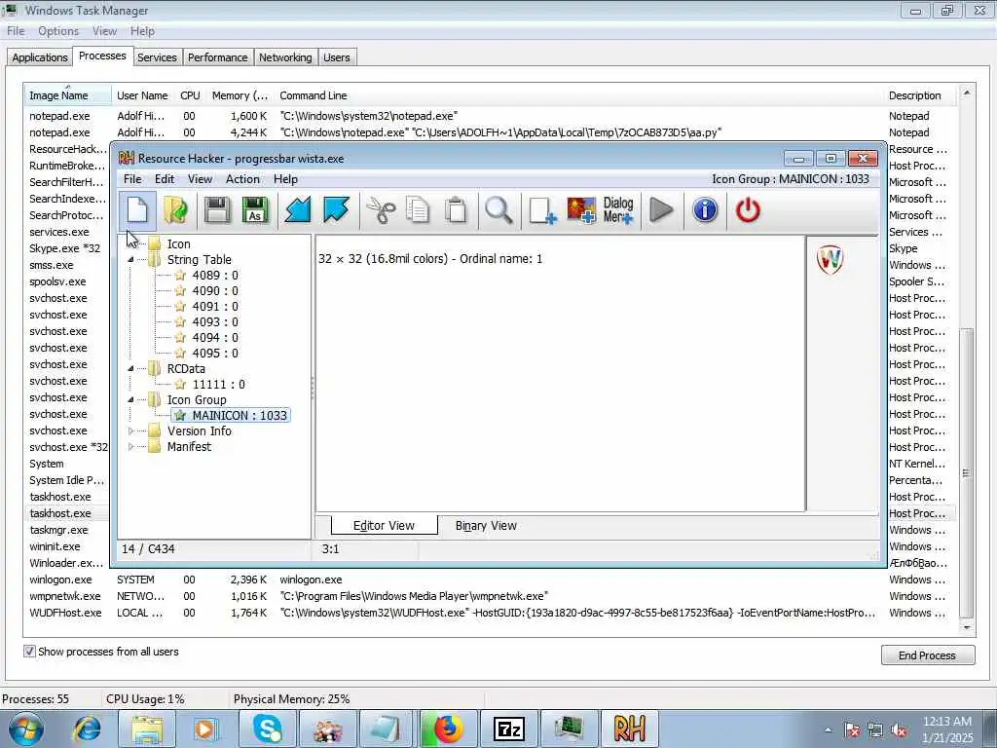Show hidden system tray icons arrow
This screenshot has width=997, height=748.
coord(828,730)
